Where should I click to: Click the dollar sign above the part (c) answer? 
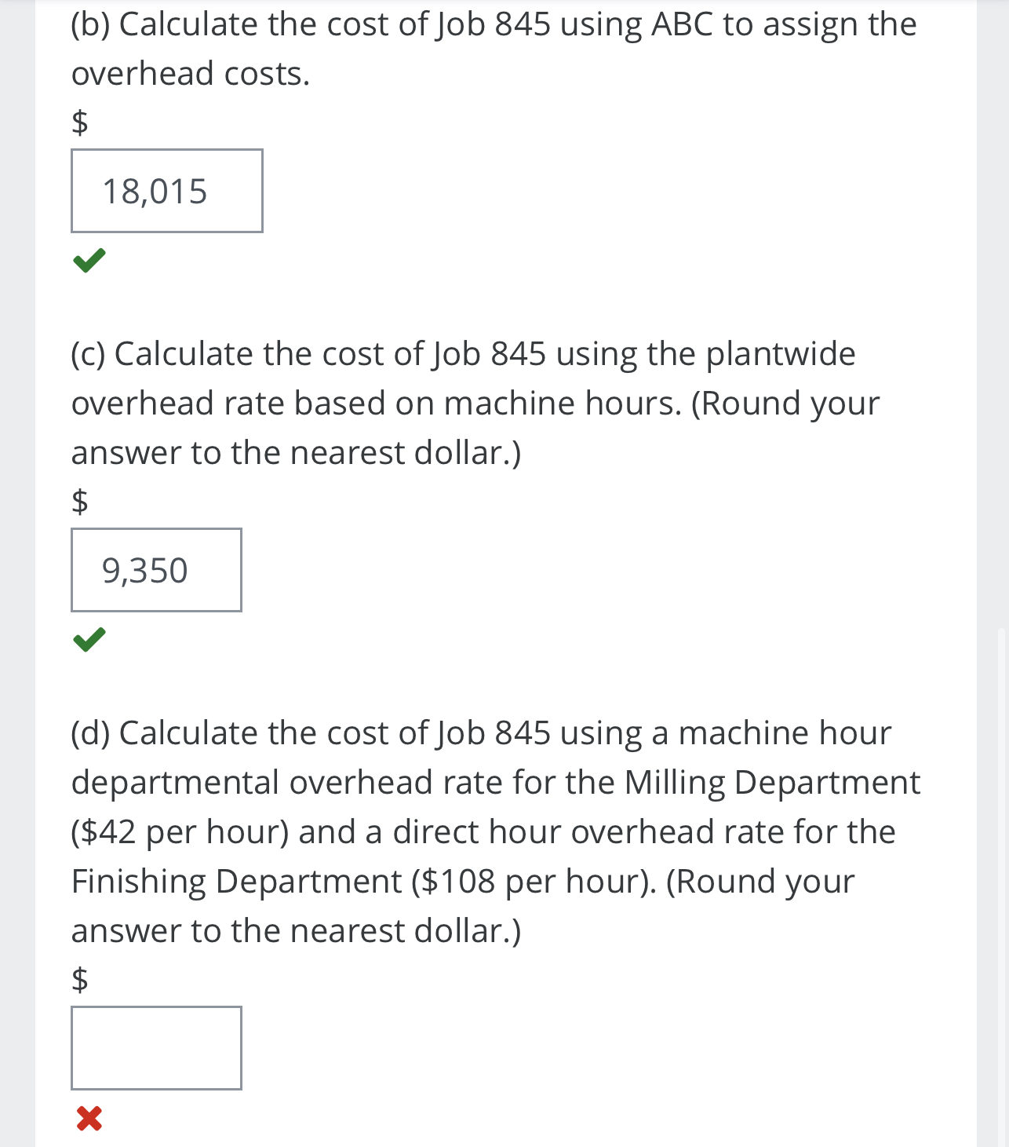[x=79, y=503]
